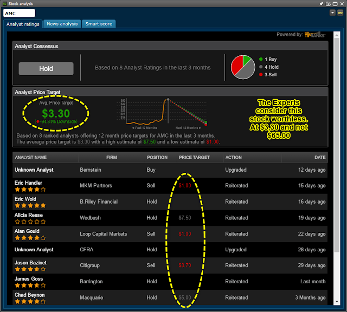Select analyst Eric Handler
This screenshot has height=312, width=347.
pyautogui.click(x=28, y=183)
